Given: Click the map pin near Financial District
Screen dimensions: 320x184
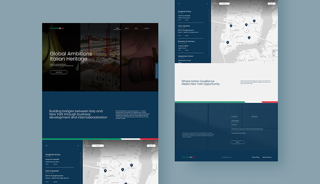Looking at the screenshot, I should 228,43.
